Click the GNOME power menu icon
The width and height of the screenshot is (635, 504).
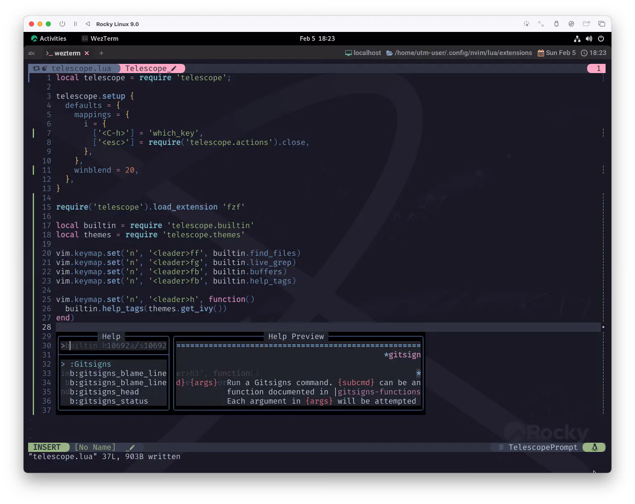coord(601,39)
